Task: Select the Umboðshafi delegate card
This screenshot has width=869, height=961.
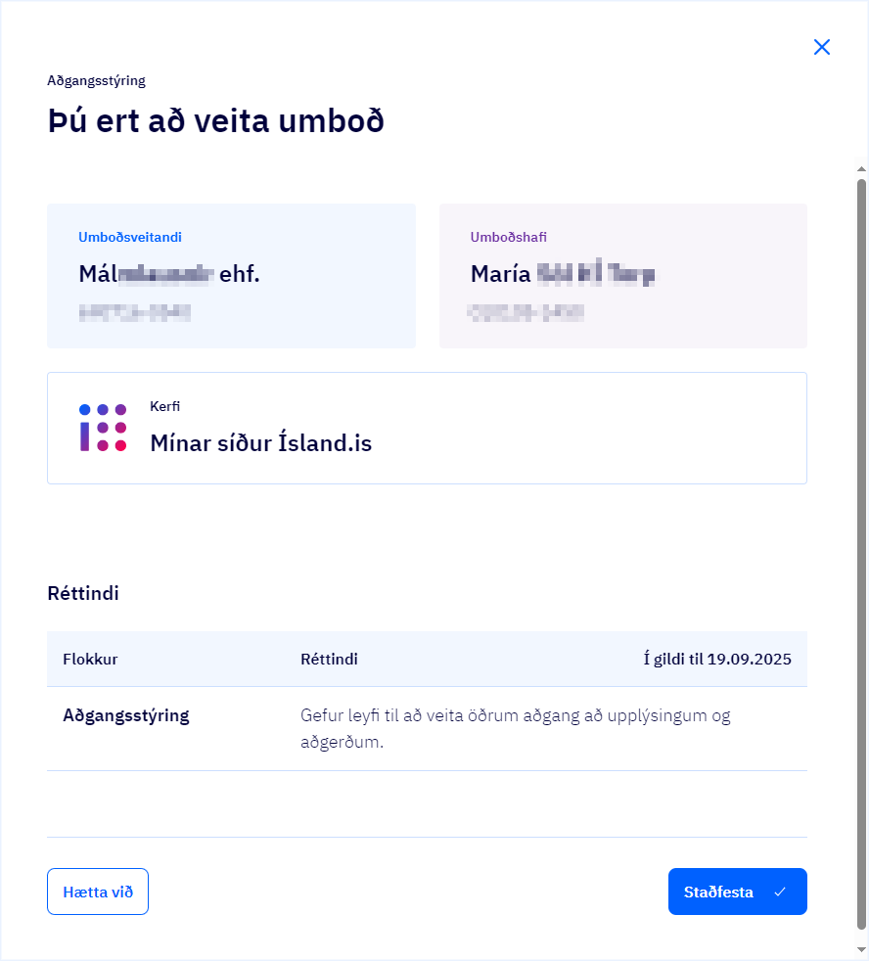Action: tap(622, 276)
